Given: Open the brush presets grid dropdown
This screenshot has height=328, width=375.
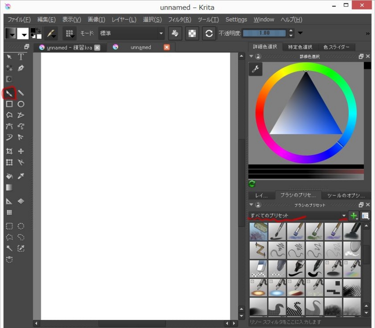Looking at the screenshot, I should 69,33.
